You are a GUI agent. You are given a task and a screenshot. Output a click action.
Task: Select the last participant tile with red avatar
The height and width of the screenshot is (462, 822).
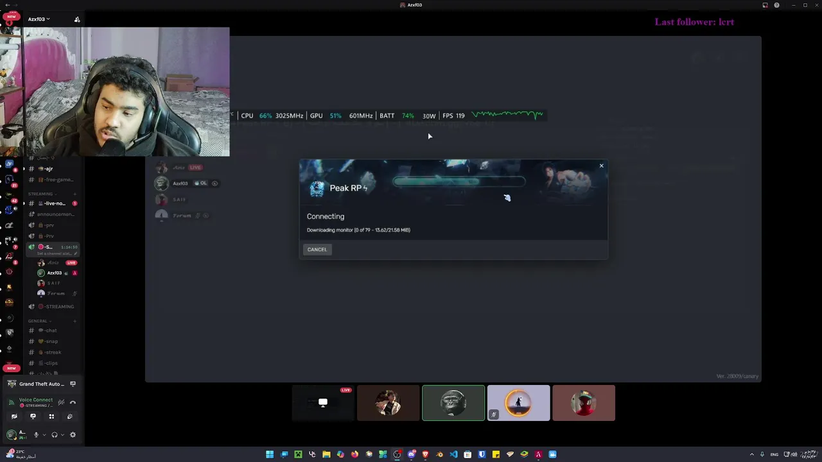pyautogui.click(x=584, y=403)
